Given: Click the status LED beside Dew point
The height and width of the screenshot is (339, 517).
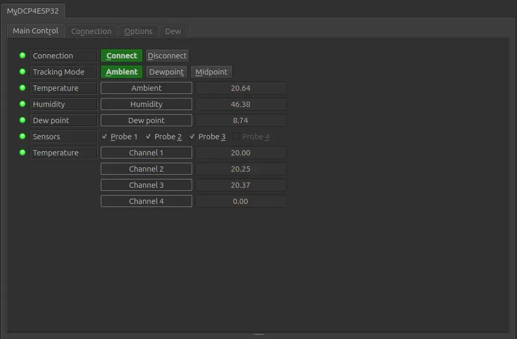Looking at the screenshot, I should point(22,120).
